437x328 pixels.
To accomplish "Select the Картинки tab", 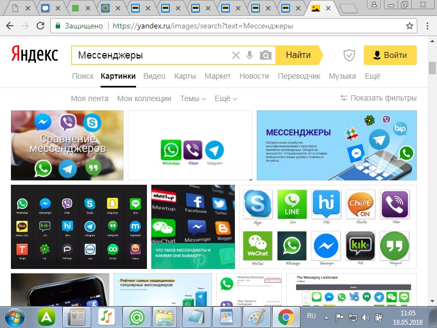I will 118,76.
